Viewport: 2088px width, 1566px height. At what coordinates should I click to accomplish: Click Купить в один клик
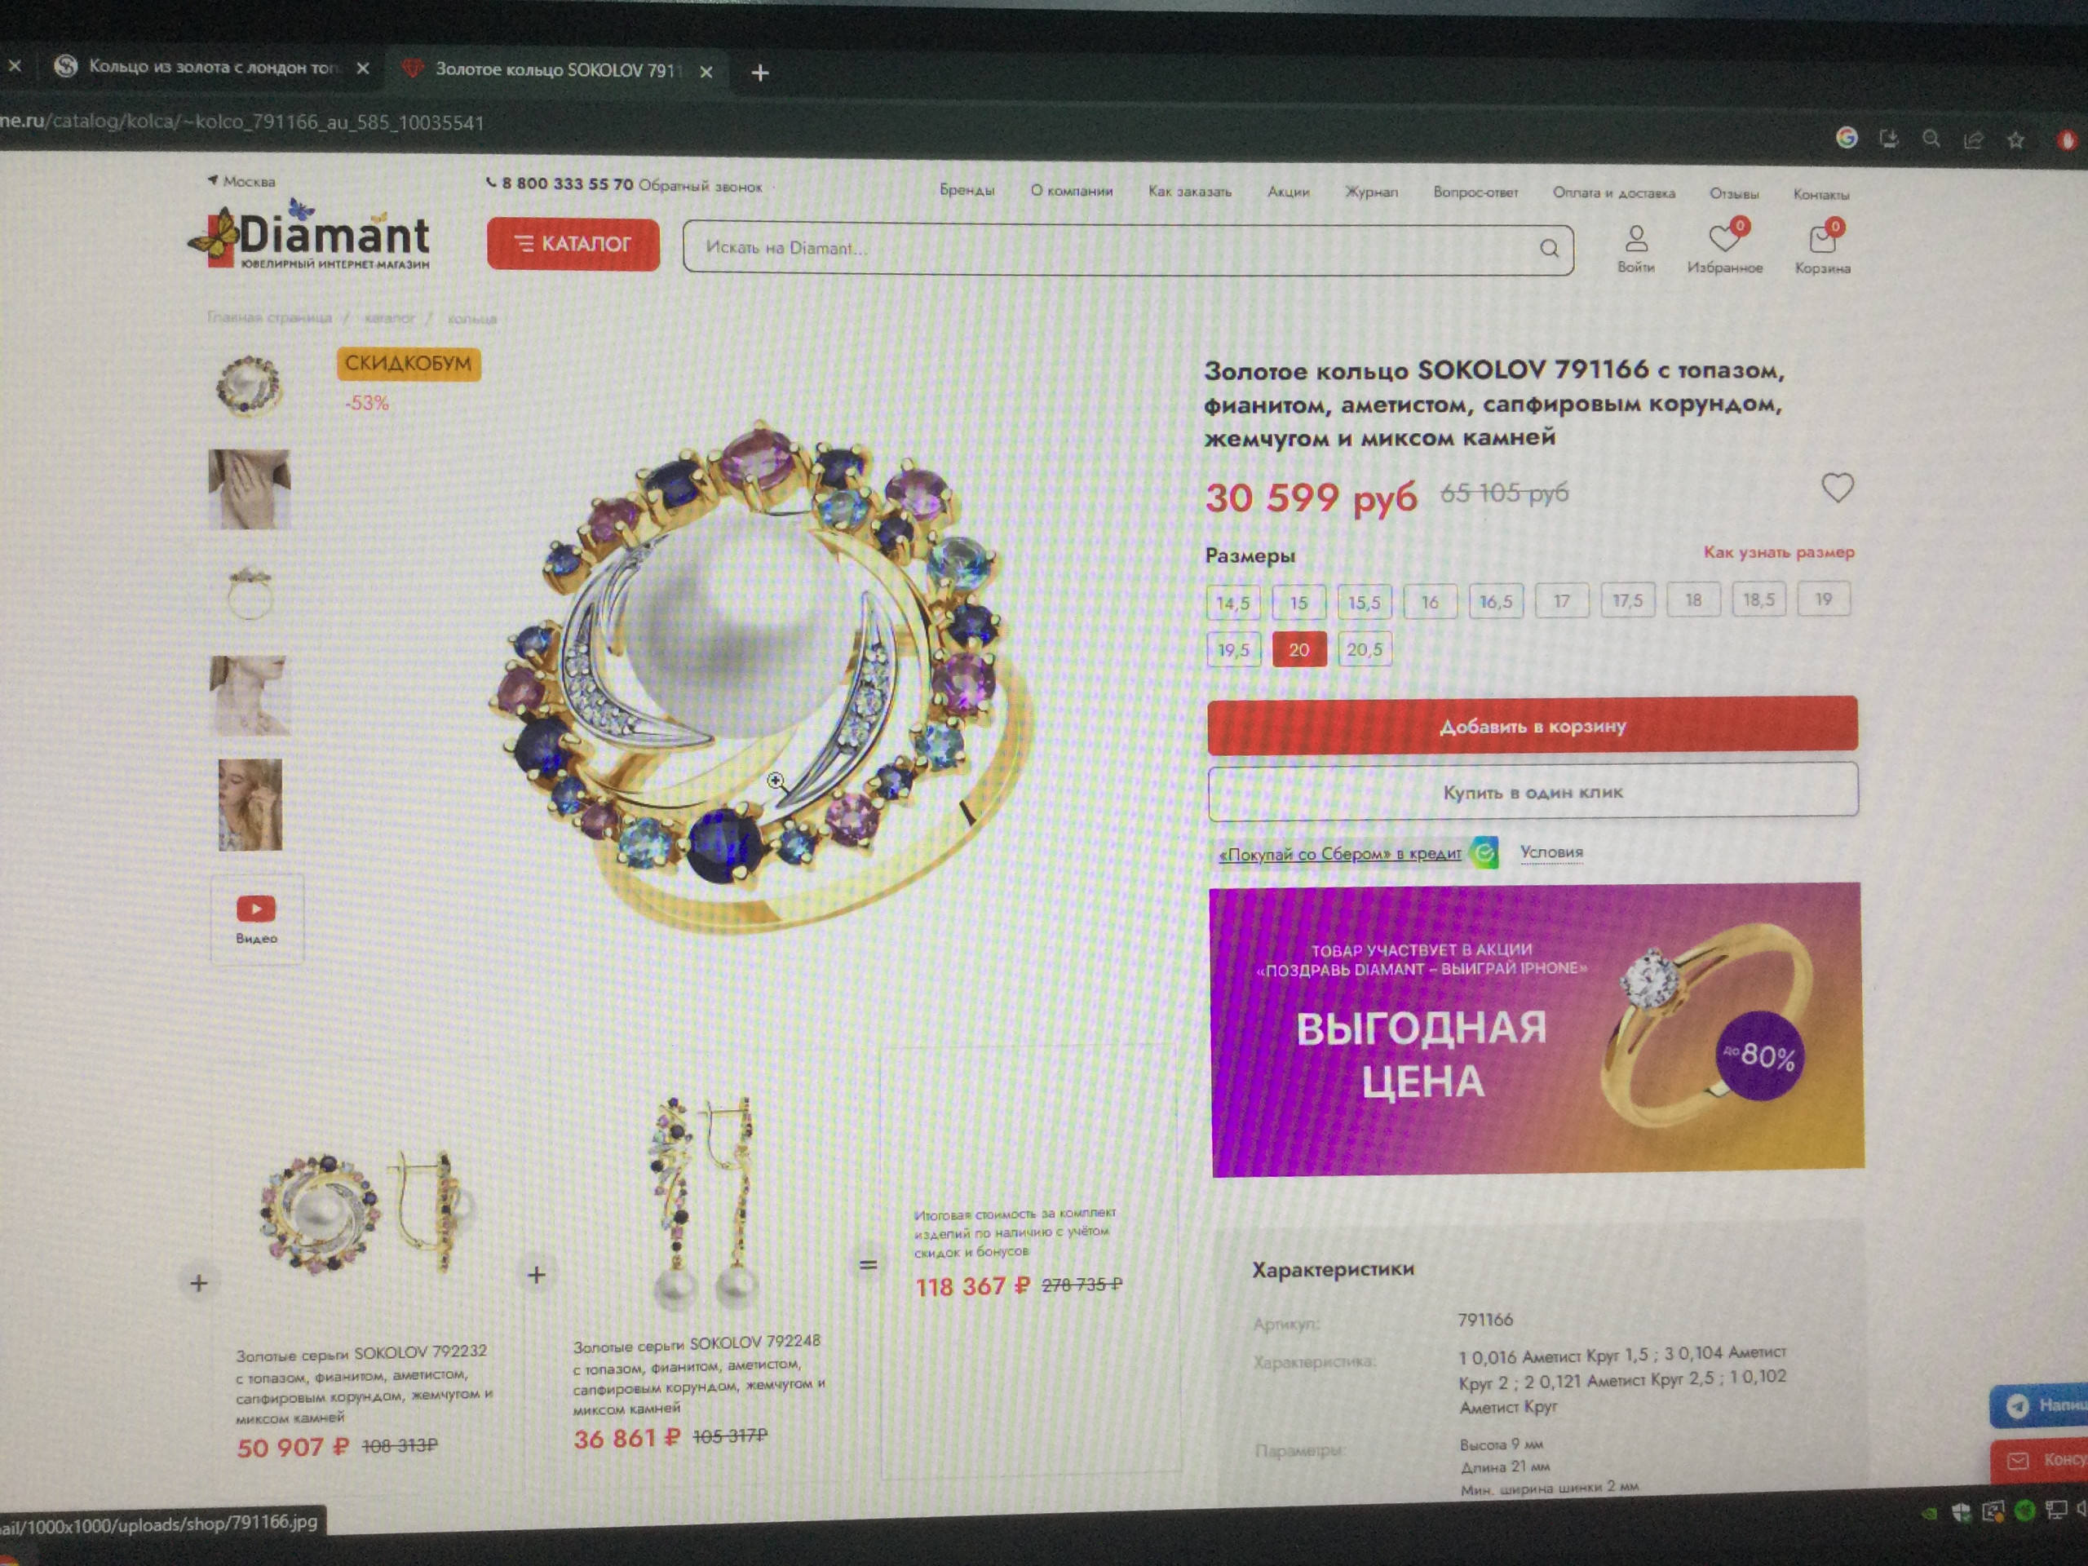(x=1533, y=791)
